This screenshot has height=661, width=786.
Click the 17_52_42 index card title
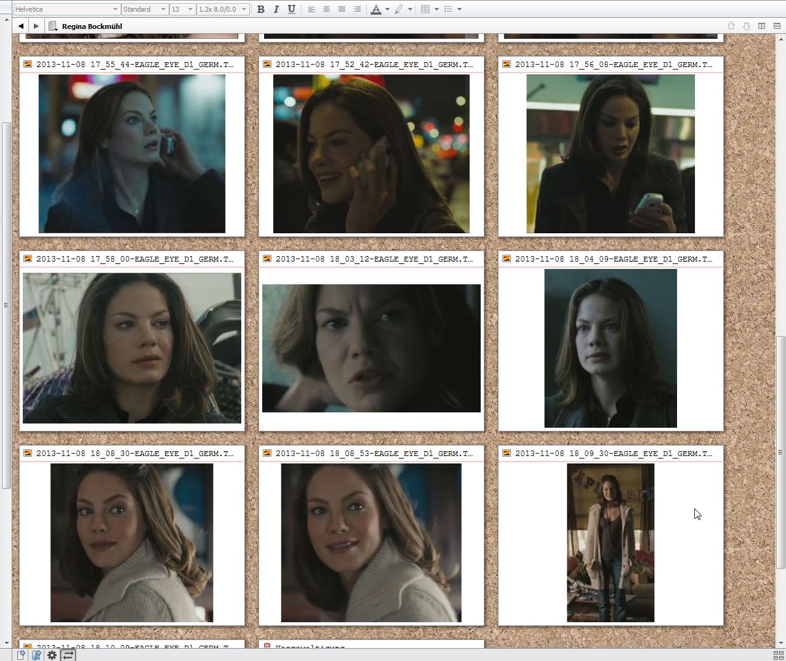(374, 65)
